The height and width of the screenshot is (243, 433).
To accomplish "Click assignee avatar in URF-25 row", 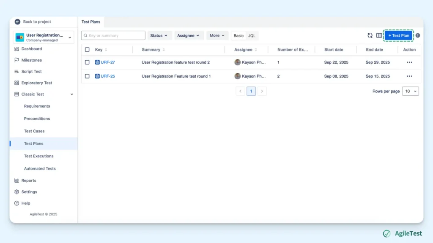I will click(238, 76).
